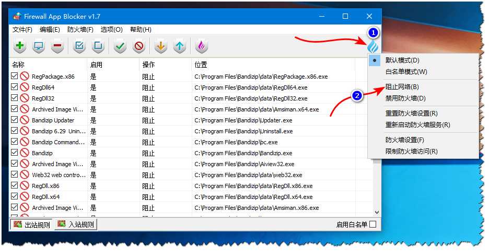Open the 防火墙(F) menu
This screenshot has height=251, width=489.
(80, 30)
